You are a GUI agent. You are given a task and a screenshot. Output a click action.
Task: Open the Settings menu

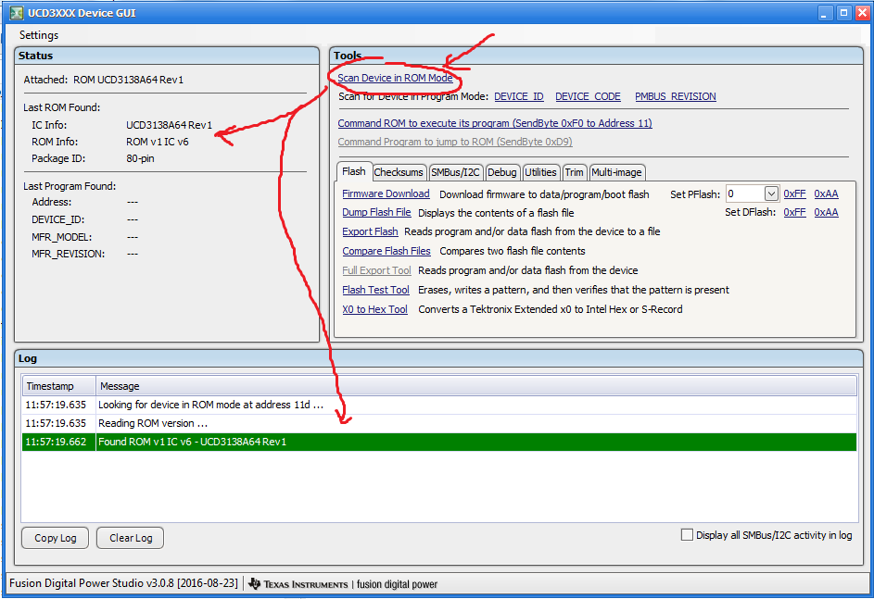tap(38, 35)
